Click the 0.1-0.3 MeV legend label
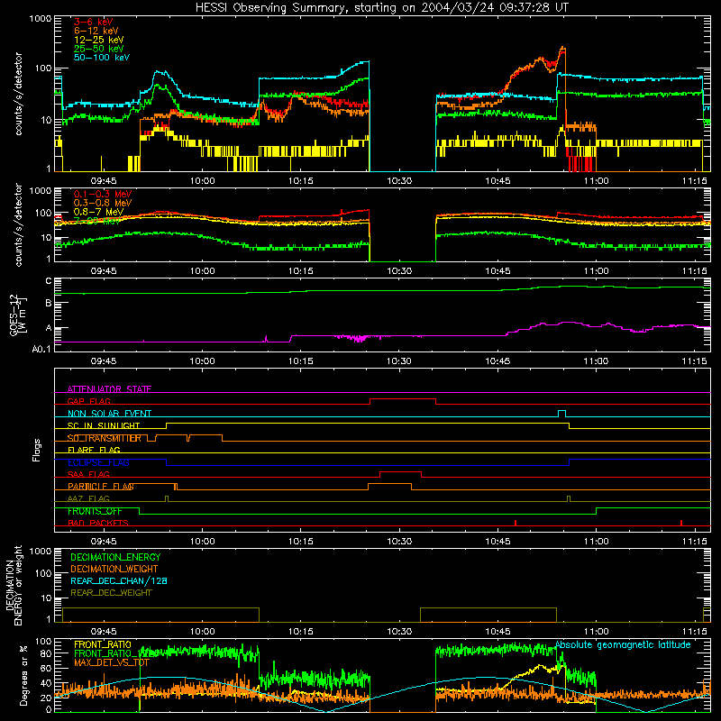Viewport: 721px width, 721px height. coord(103,194)
